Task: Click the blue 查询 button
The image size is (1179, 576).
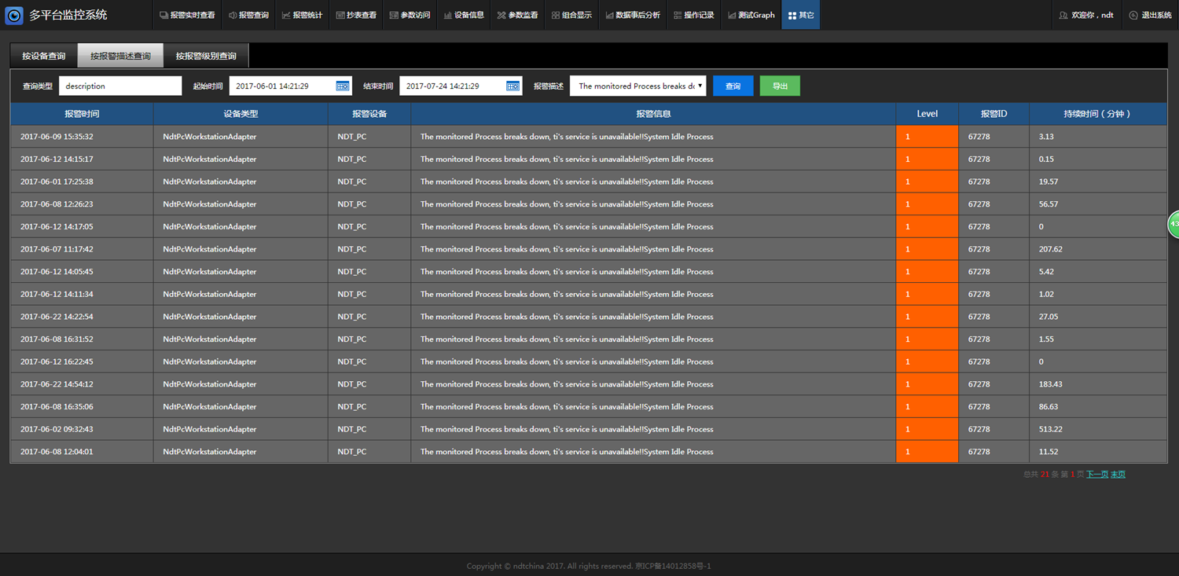Action: point(733,86)
